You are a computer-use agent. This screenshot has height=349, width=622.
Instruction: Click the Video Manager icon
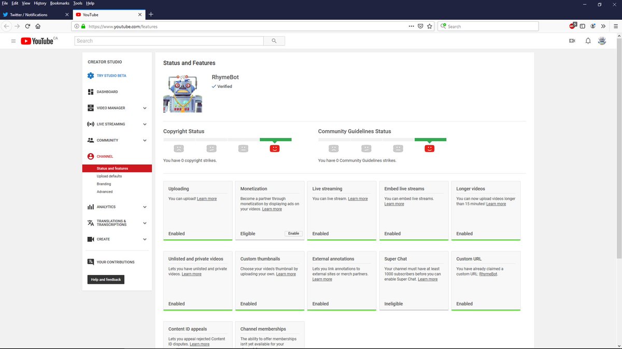pyautogui.click(x=91, y=108)
